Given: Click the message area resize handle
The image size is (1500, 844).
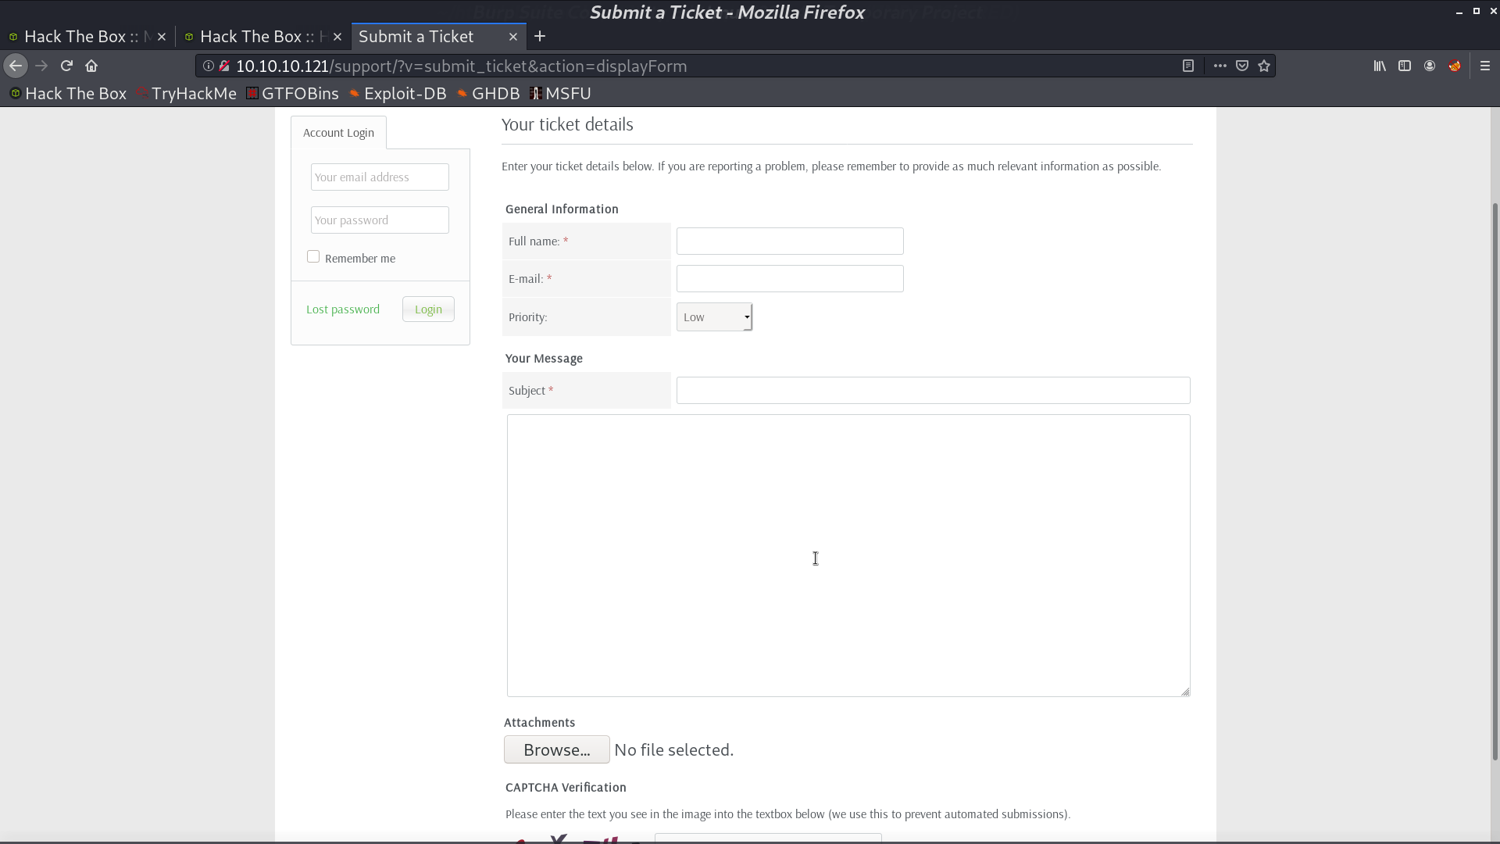Looking at the screenshot, I should tap(1185, 691).
